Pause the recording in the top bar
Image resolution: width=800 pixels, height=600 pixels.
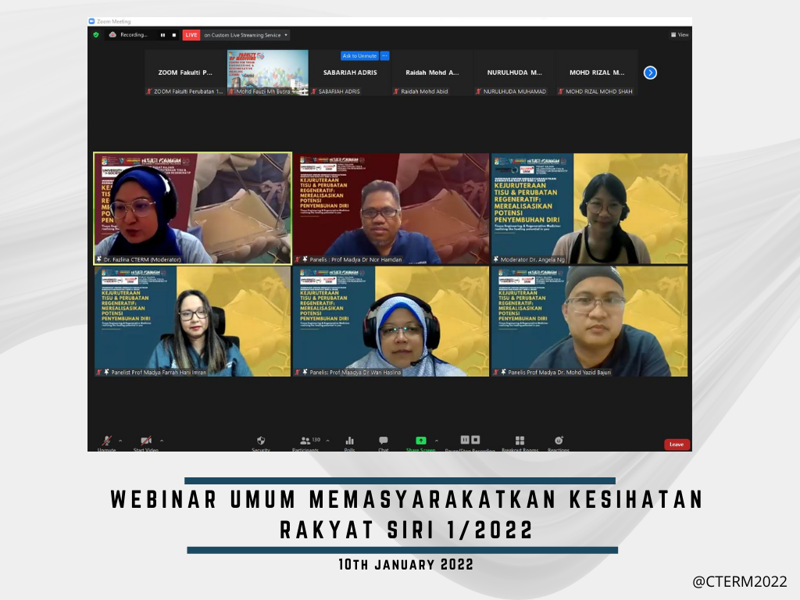pyautogui.click(x=162, y=34)
